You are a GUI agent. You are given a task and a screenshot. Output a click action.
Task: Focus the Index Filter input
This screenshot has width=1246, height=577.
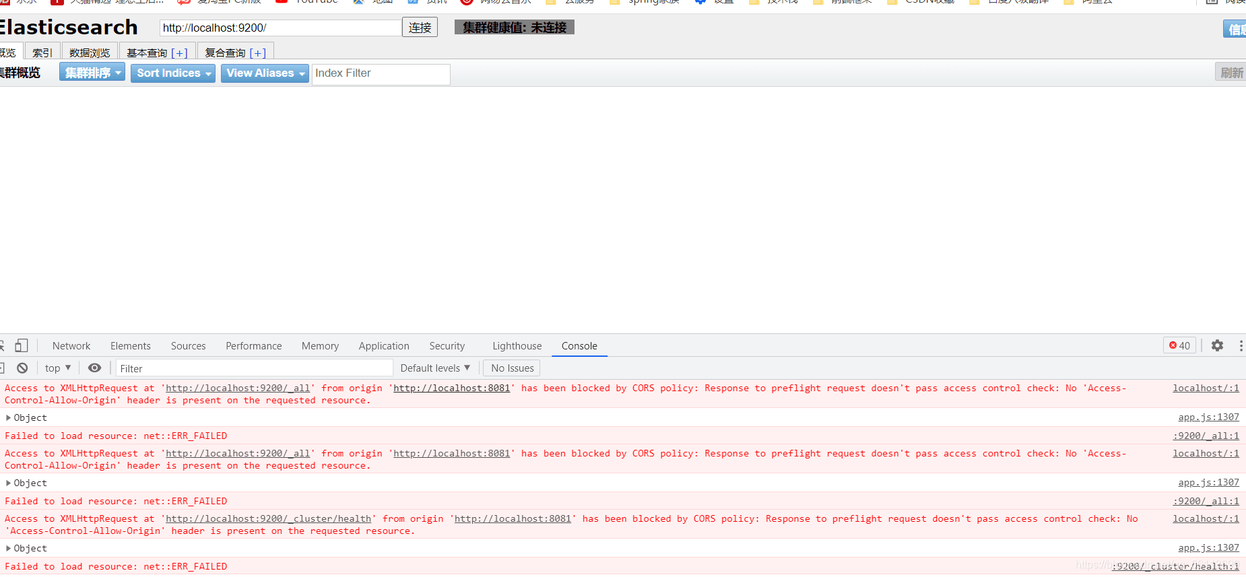click(x=381, y=74)
